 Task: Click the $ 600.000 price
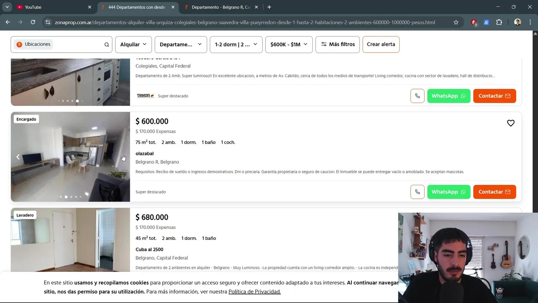click(152, 121)
